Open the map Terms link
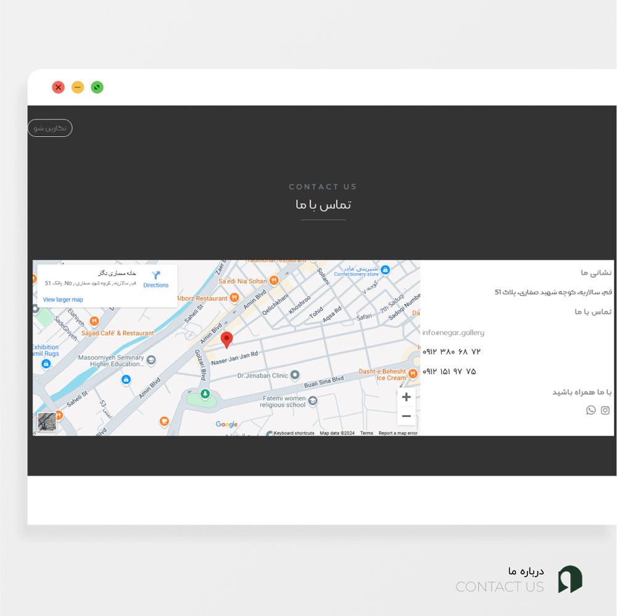This screenshot has height=616, width=617. (366, 433)
